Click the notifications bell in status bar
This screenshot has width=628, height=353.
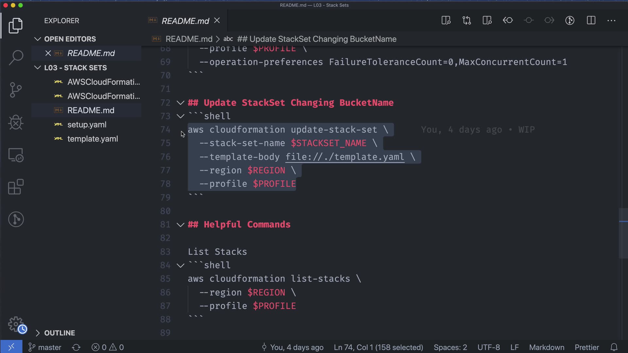[614, 347]
